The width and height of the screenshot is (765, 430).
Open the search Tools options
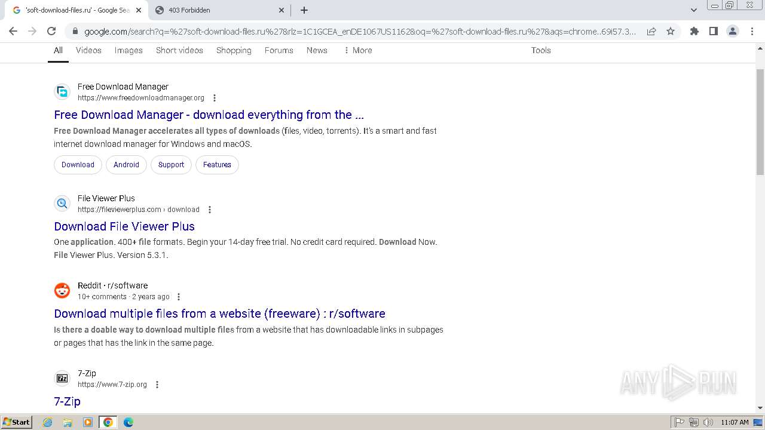pyautogui.click(x=541, y=50)
